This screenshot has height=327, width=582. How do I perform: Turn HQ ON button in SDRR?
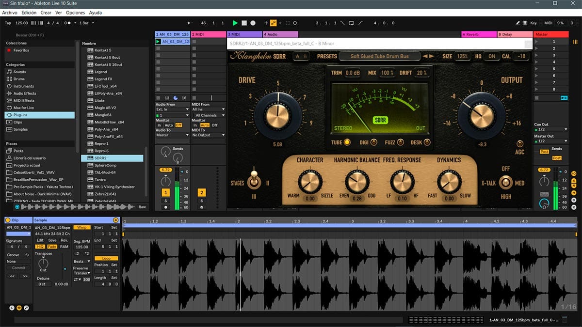[492, 56]
